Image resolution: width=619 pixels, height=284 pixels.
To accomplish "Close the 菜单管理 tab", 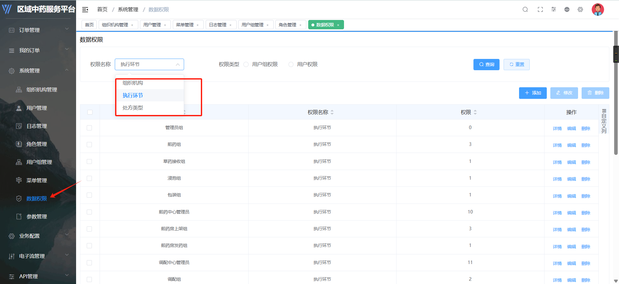I will 198,25.
